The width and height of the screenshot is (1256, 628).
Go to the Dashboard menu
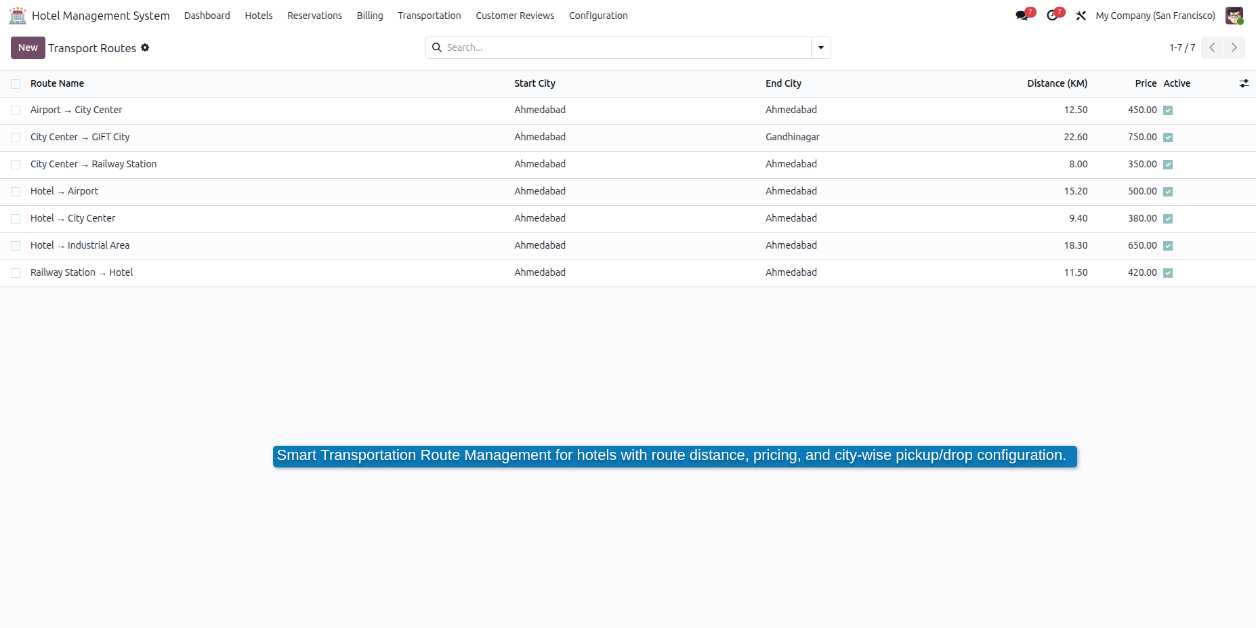pos(207,16)
